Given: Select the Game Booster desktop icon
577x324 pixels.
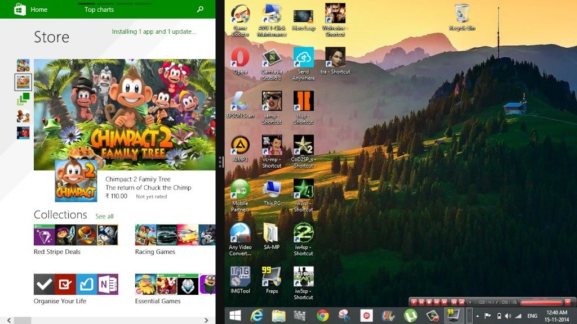Looking at the screenshot, I should pyautogui.click(x=240, y=21).
